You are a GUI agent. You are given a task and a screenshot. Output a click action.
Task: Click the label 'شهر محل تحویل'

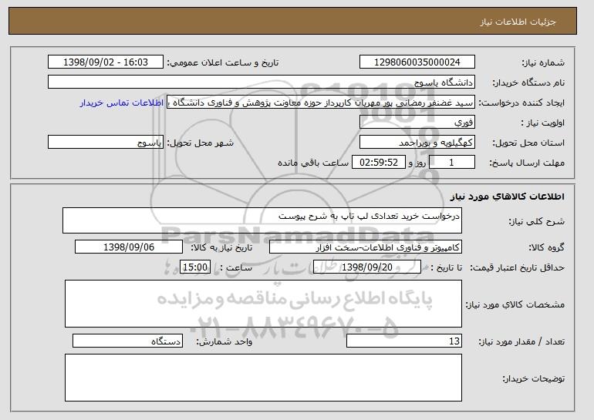point(201,143)
